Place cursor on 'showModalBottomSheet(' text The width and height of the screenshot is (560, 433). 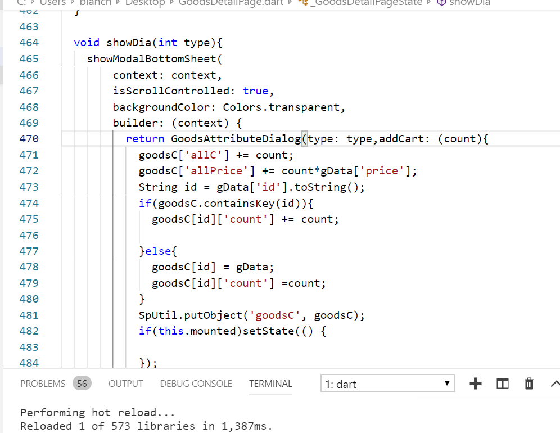[x=155, y=59]
